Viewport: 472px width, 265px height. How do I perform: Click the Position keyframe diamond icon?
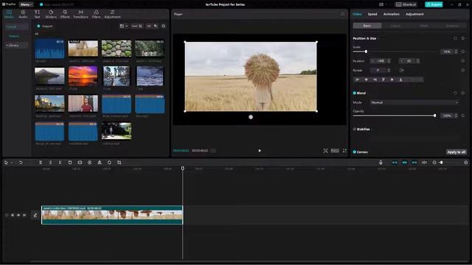point(463,61)
